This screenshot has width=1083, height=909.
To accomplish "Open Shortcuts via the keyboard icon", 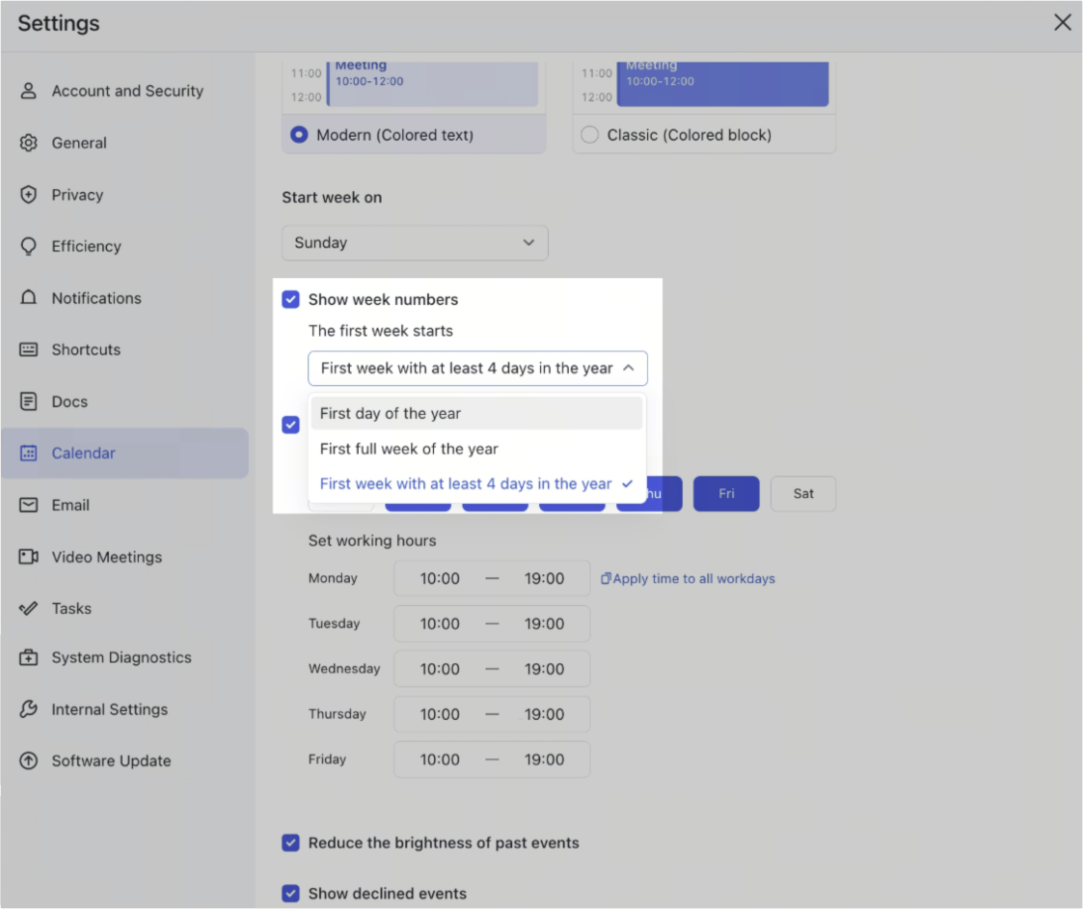I will tap(27, 350).
